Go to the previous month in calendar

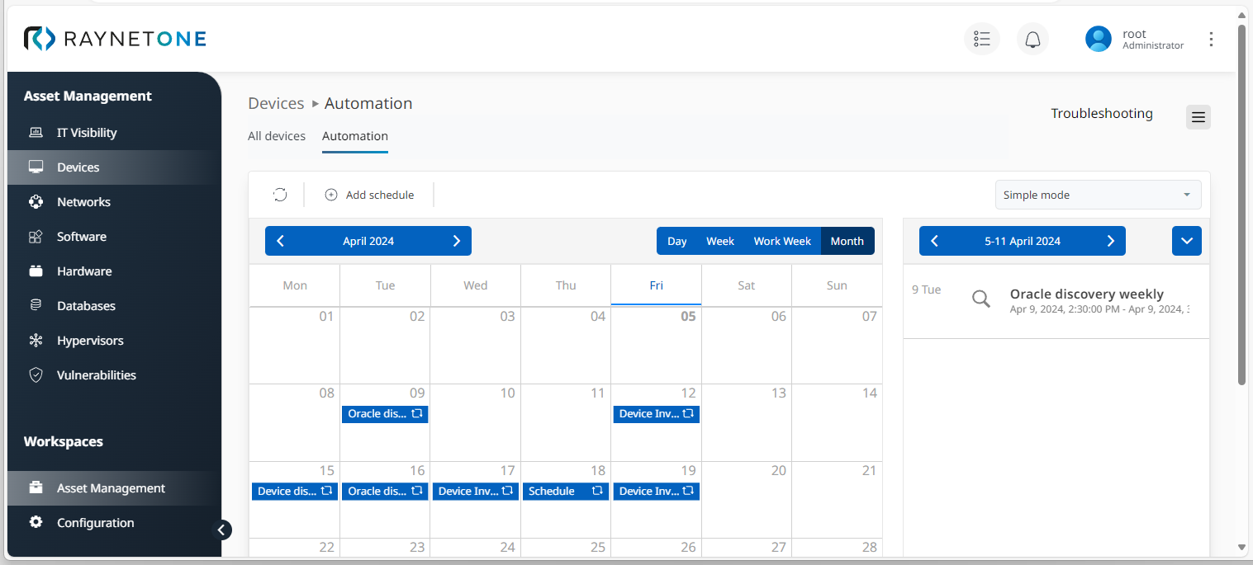(280, 241)
